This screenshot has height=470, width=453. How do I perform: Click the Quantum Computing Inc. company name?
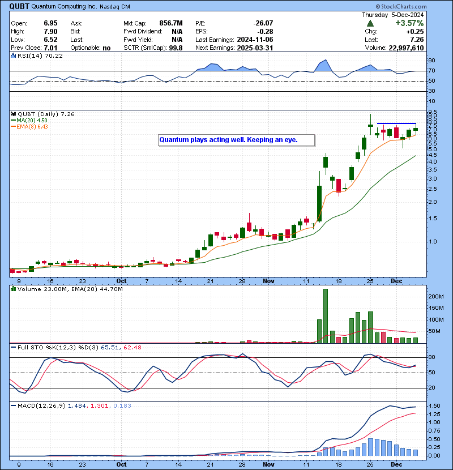pyautogui.click(x=64, y=6)
